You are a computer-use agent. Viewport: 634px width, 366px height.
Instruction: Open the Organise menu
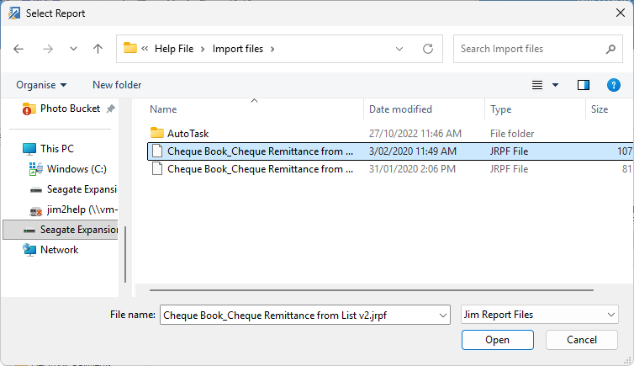tap(41, 85)
